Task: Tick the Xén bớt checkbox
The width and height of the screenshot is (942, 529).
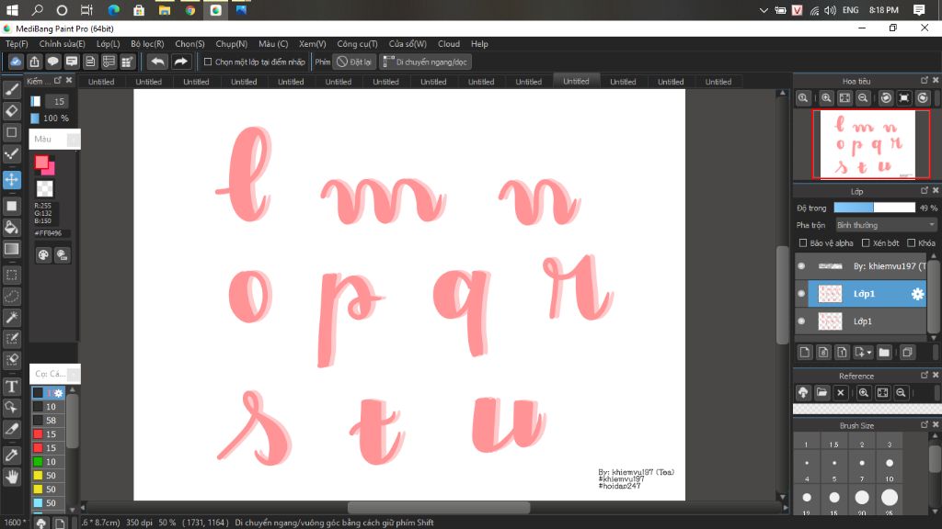Action: 866,242
